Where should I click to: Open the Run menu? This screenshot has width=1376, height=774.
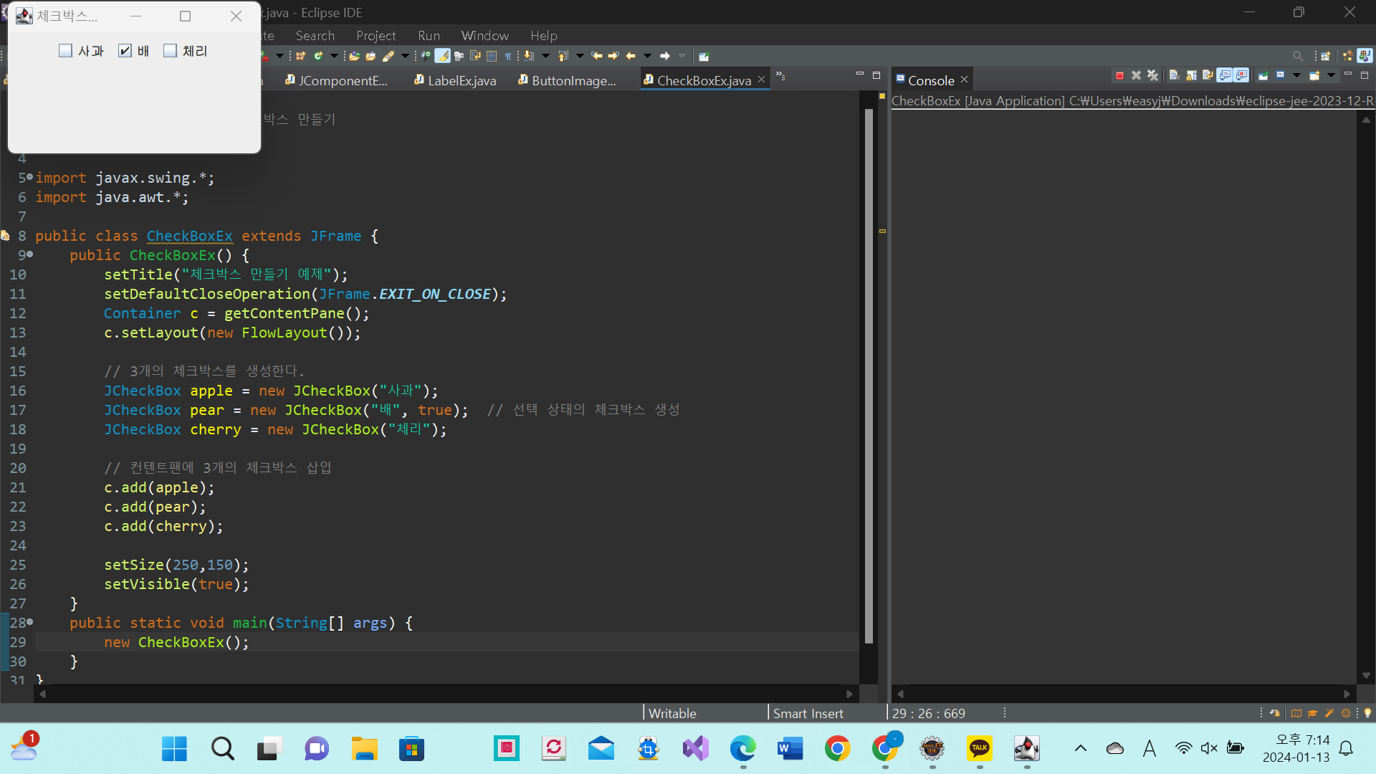tap(429, 35)
